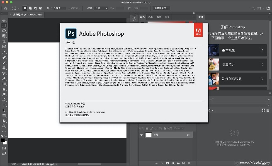
Task: Select the Eraser tool
Action: 4,79
